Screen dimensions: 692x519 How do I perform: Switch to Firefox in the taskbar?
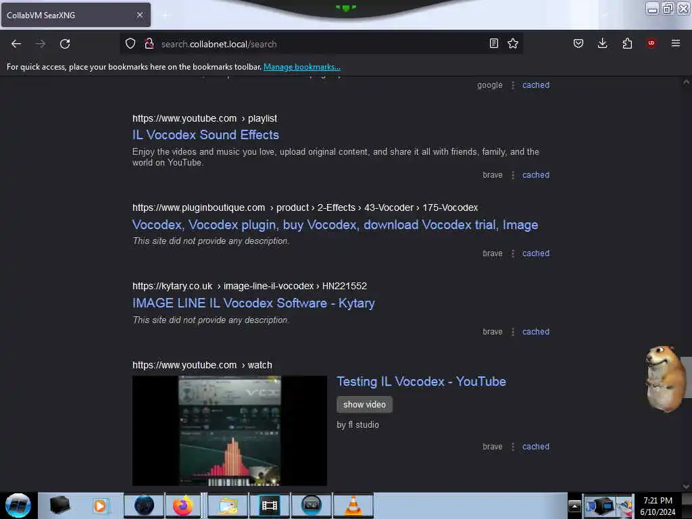click(182, 505)
